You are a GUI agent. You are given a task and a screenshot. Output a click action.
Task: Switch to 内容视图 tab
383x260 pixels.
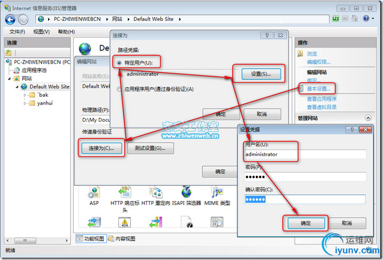122,239
